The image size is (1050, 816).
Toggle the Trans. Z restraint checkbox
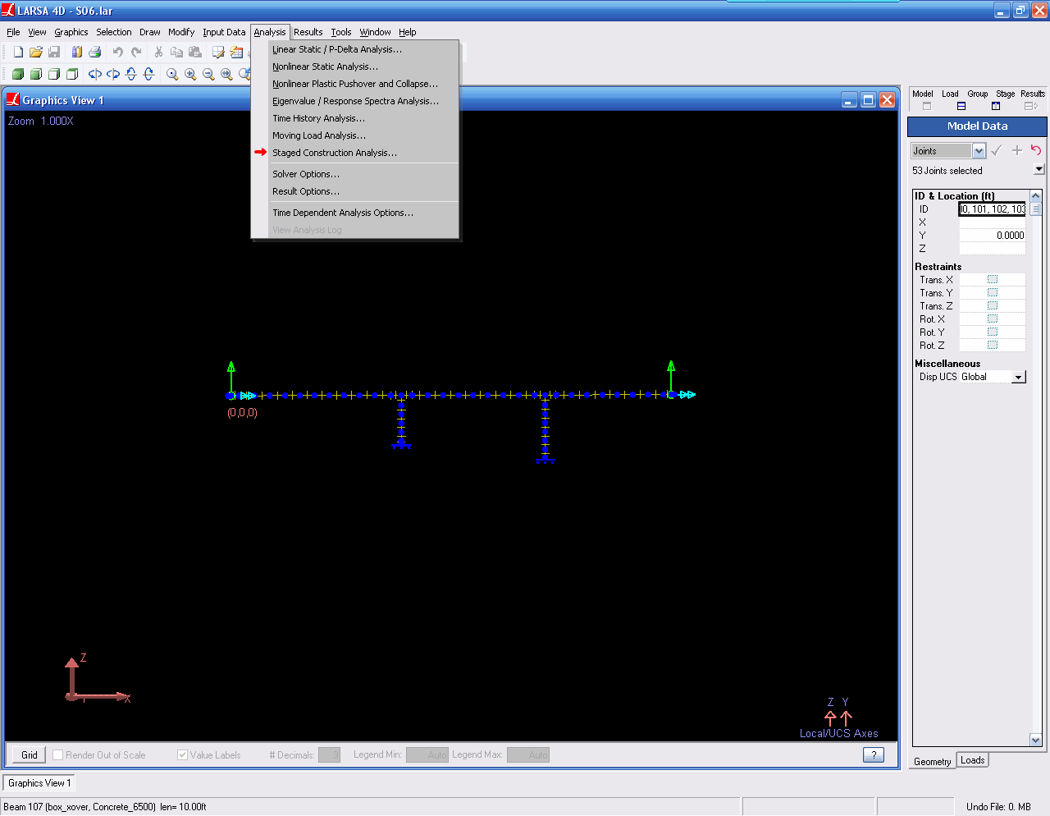click(993, 306)
